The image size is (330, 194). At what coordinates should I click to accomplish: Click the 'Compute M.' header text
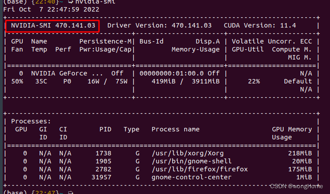click(292, 49)
